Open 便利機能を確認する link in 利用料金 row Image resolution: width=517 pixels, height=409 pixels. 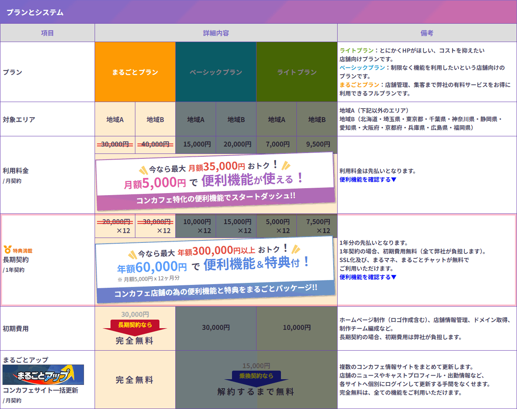click(x=368, y=180)
